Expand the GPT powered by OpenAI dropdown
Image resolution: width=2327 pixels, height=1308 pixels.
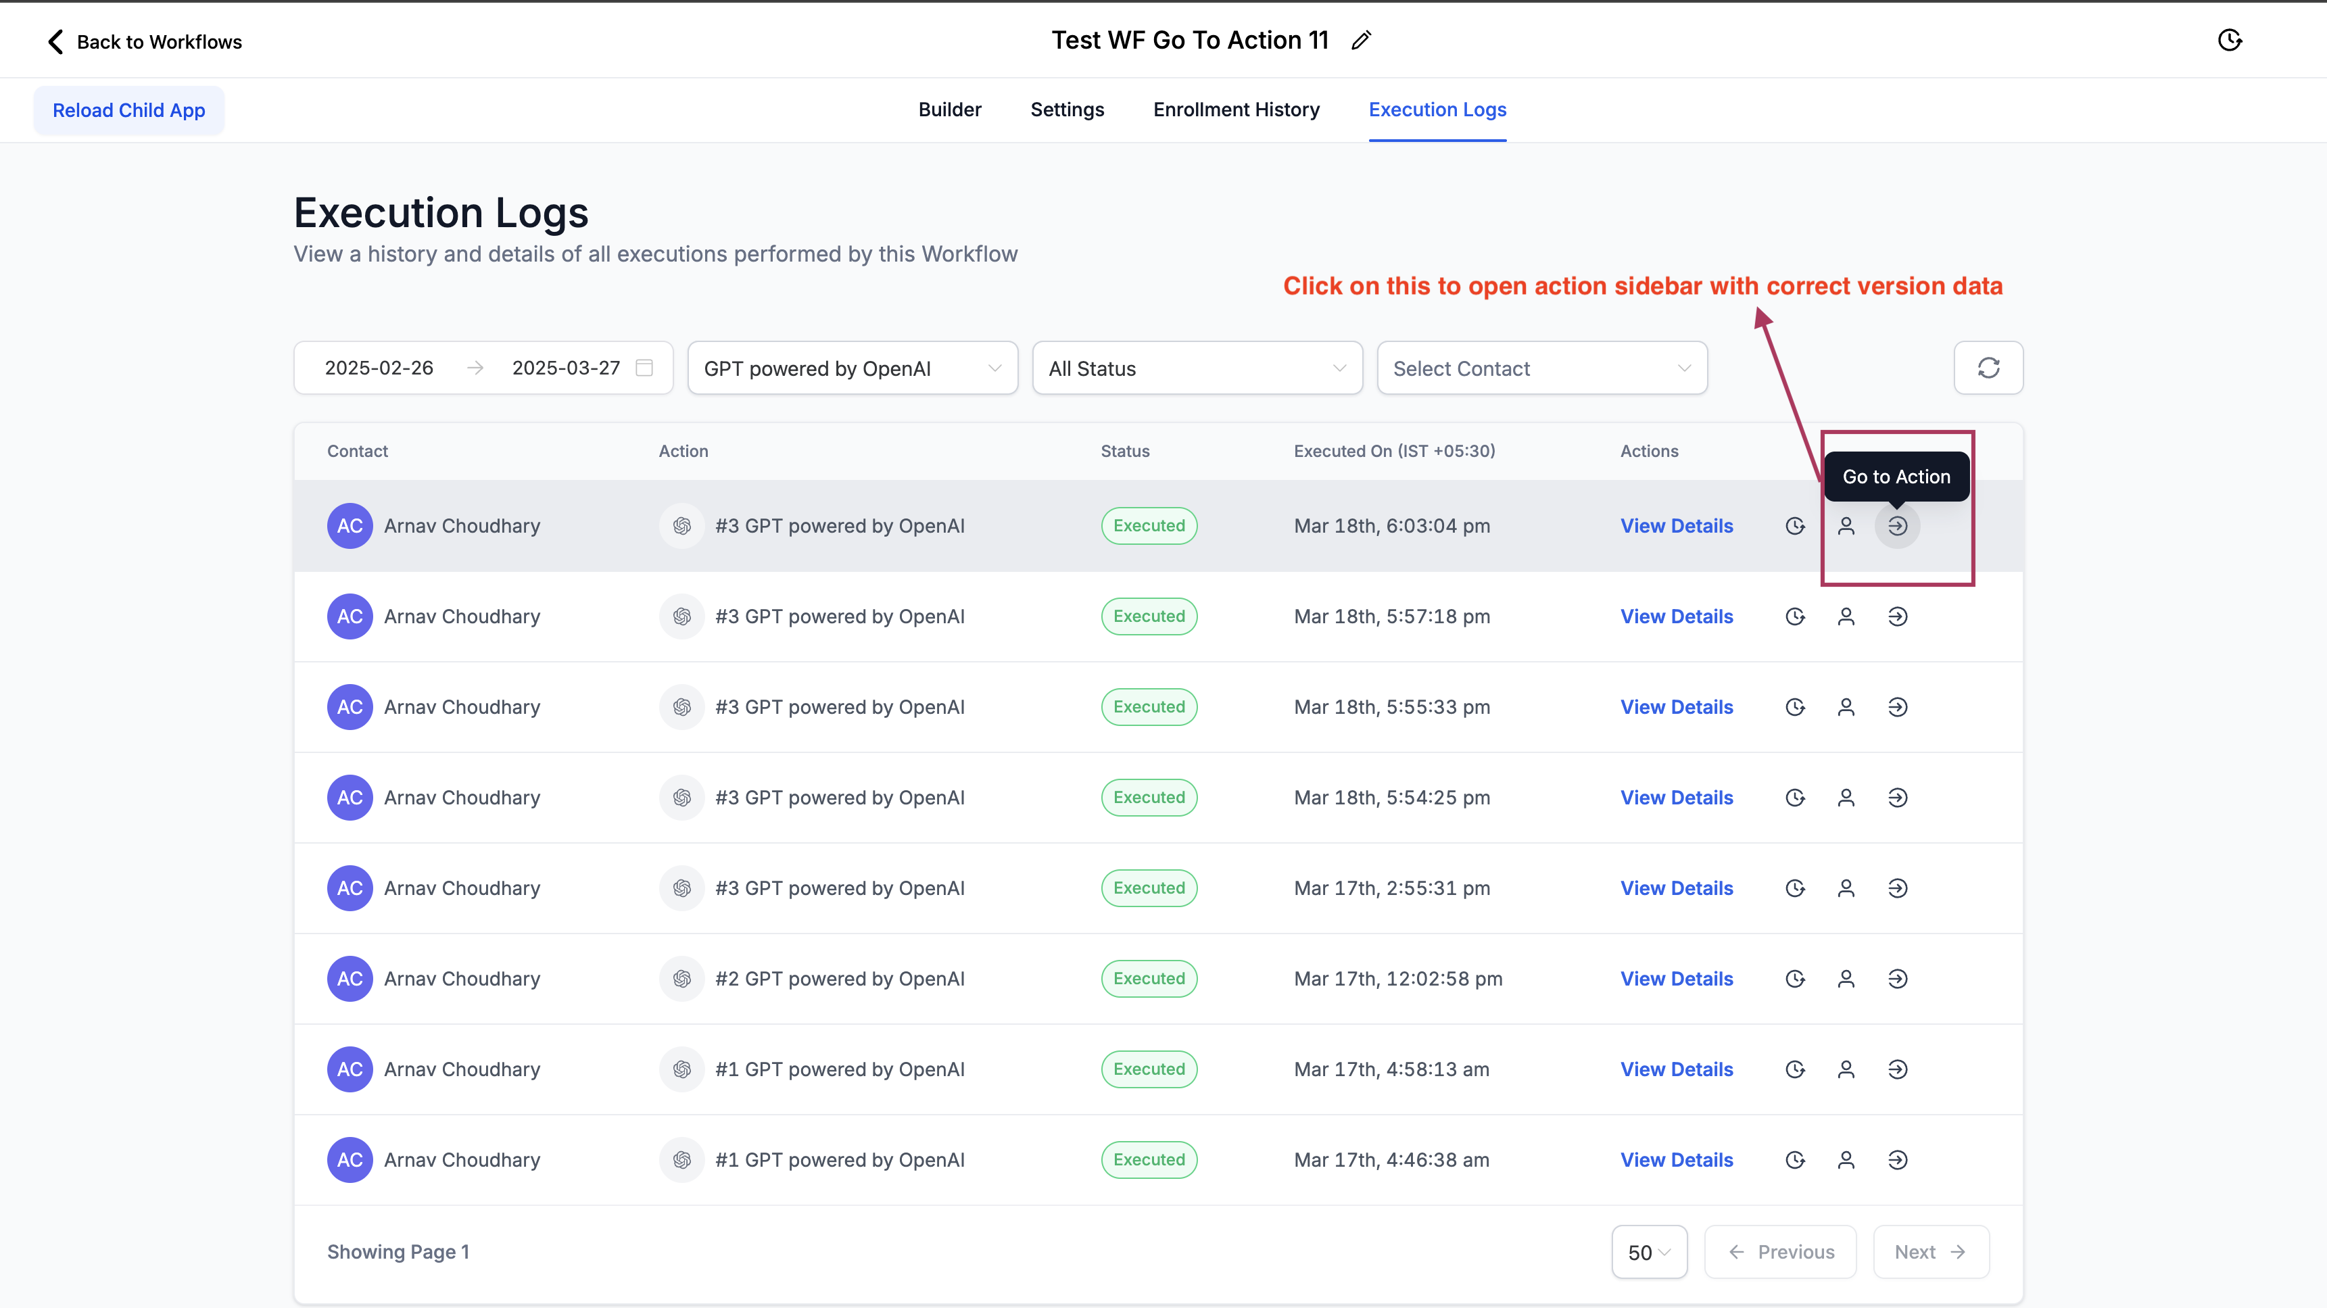click(852, 368)
